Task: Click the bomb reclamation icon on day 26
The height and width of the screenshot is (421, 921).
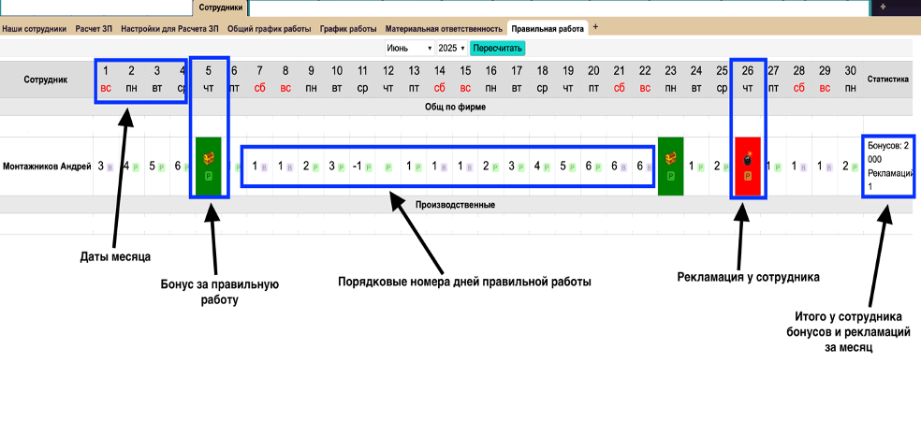Action: (x=748, y=158)
